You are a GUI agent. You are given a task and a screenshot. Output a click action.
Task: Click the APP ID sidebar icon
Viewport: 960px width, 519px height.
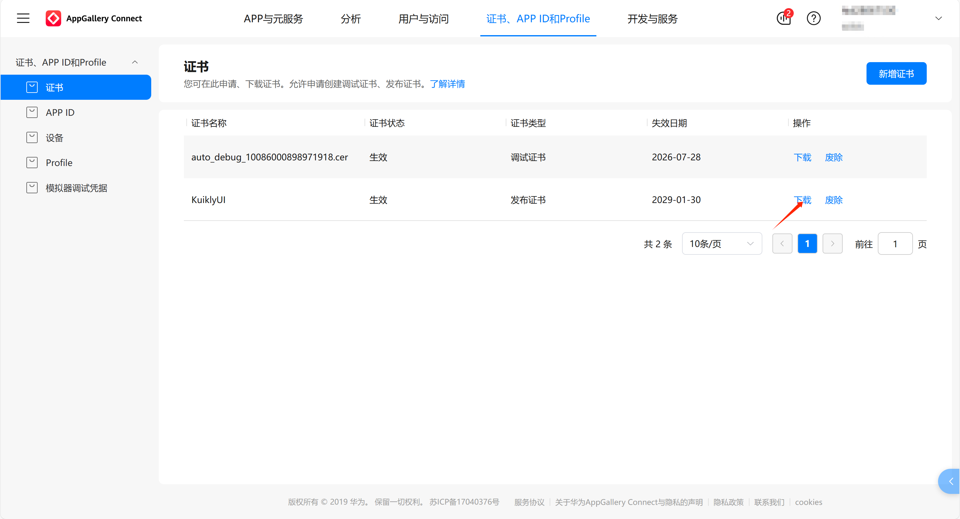pyautogui.click(x=32, y=112)
